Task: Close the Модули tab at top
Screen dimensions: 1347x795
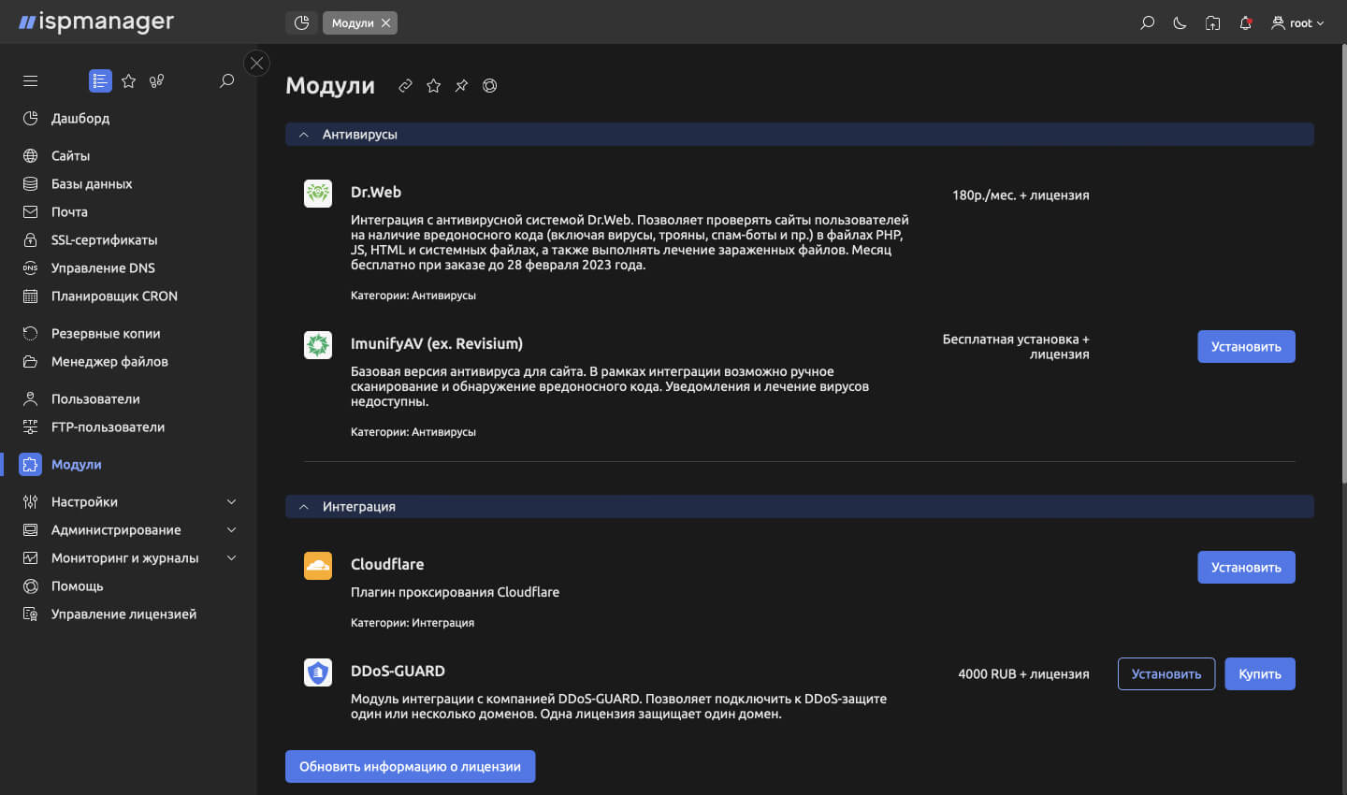Action: coord(384,22)
